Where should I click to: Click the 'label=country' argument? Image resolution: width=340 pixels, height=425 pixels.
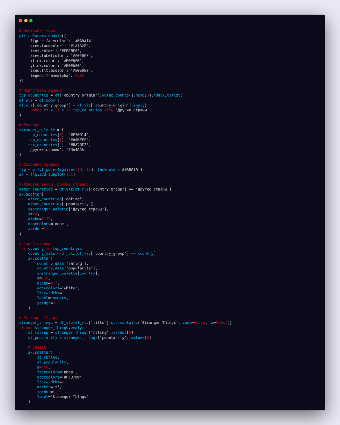[53, 298]
